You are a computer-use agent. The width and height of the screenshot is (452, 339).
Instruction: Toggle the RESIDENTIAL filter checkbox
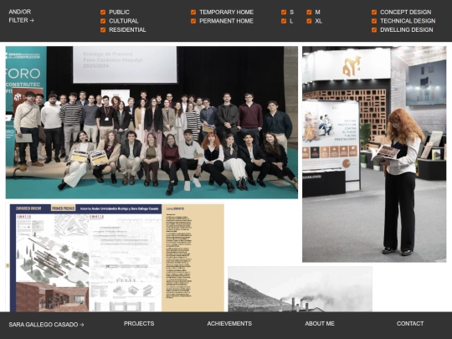[x=103, y=30]
